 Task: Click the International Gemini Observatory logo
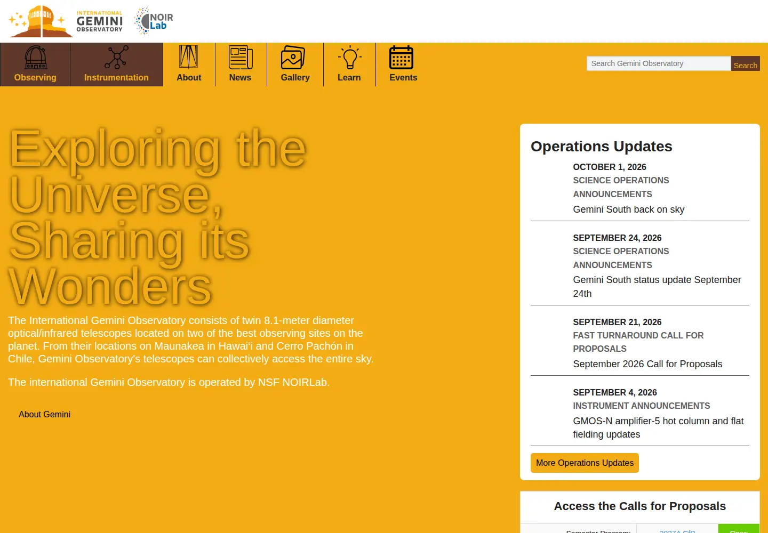click(66, 21)
